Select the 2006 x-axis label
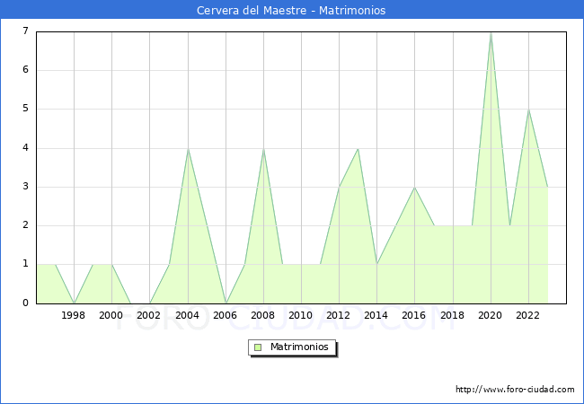The image size is (584, 404). [225, 315]
